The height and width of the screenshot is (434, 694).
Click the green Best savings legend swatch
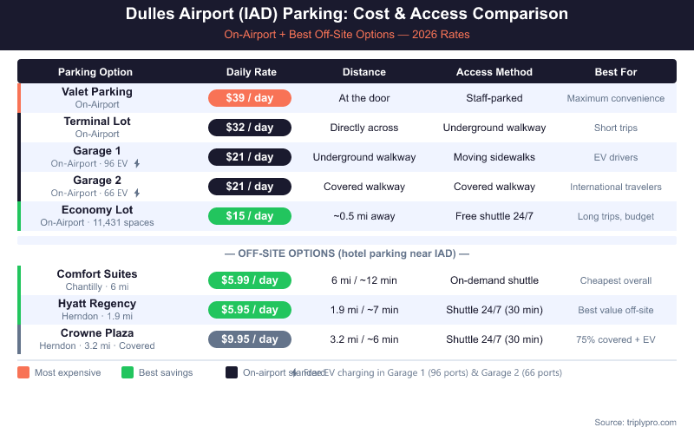coord(128,372)
